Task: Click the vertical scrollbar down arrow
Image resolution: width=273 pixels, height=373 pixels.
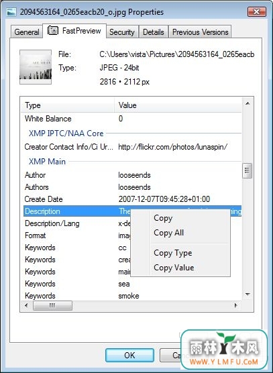Action: click(248, 295)
